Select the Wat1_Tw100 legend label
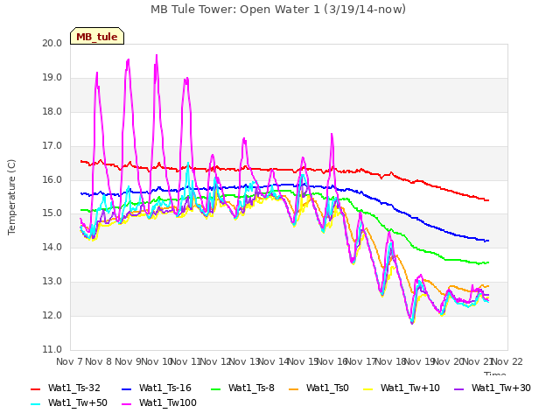The width and height of the screenshot is (560, 420). point(168,402)
